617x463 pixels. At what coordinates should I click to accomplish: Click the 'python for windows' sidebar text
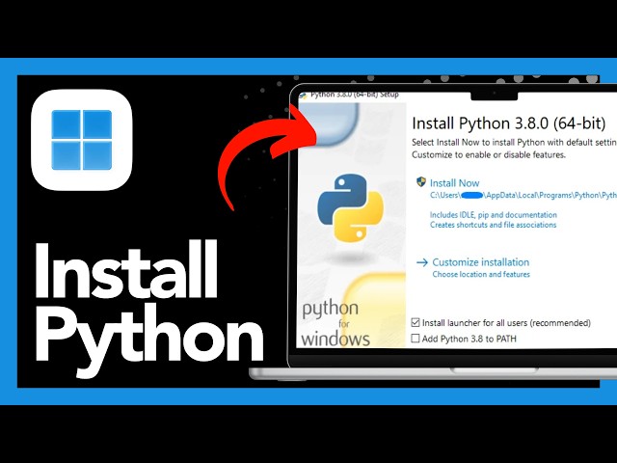click(x=335, y=324)
